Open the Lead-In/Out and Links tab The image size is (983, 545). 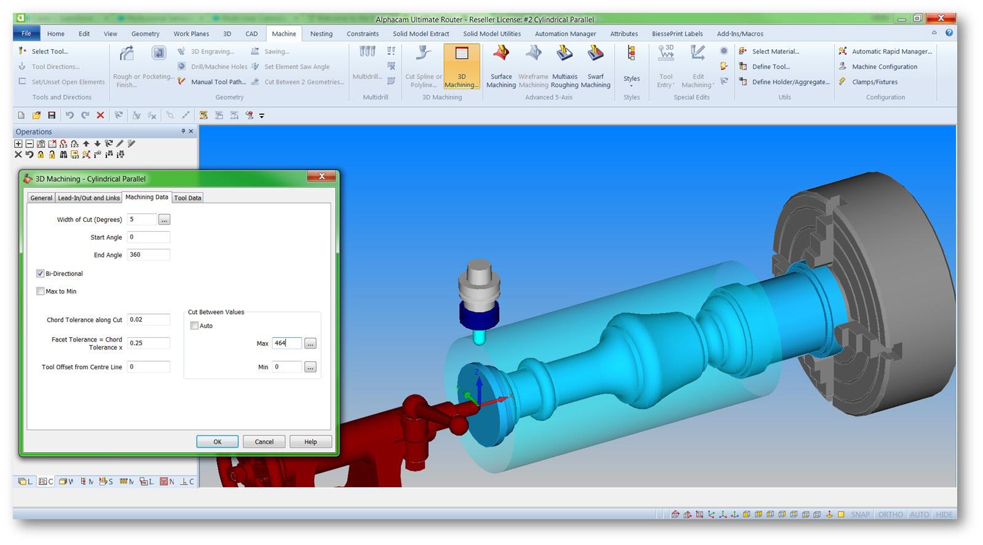(89, 198)
